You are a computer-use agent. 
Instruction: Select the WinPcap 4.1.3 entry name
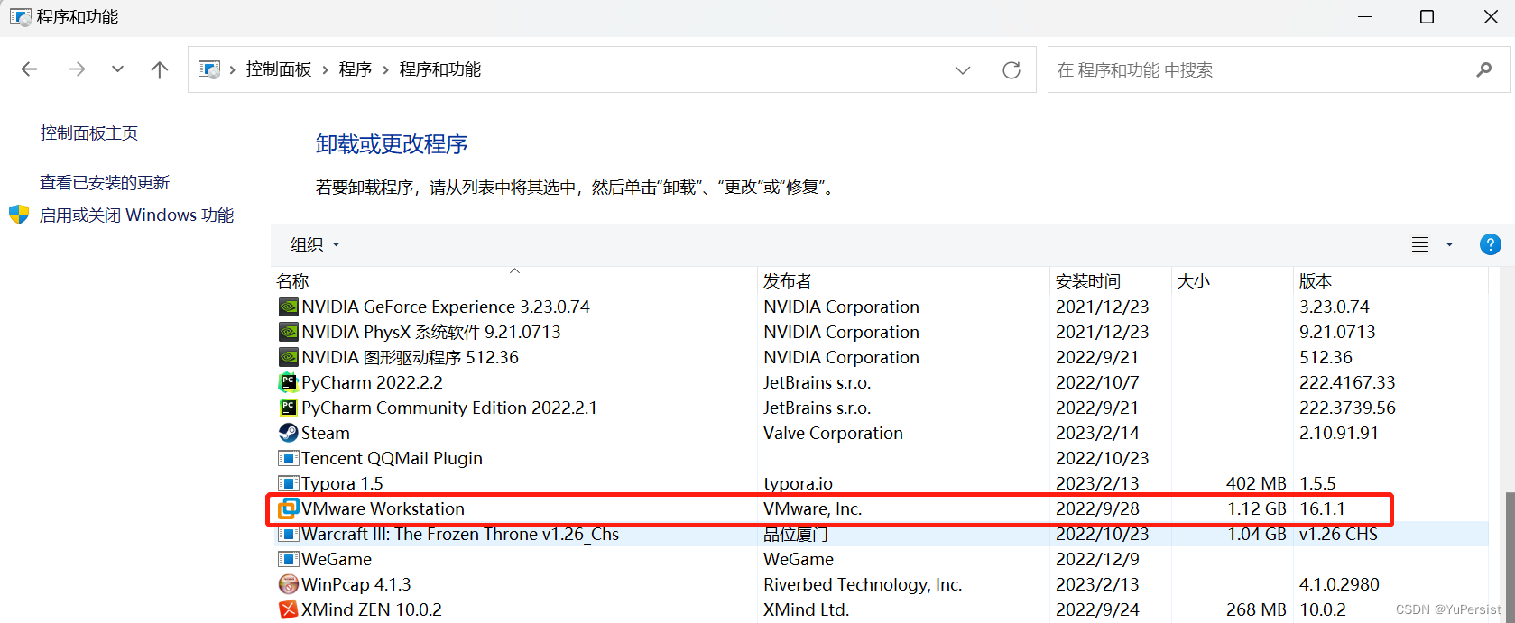coord(356,584)
